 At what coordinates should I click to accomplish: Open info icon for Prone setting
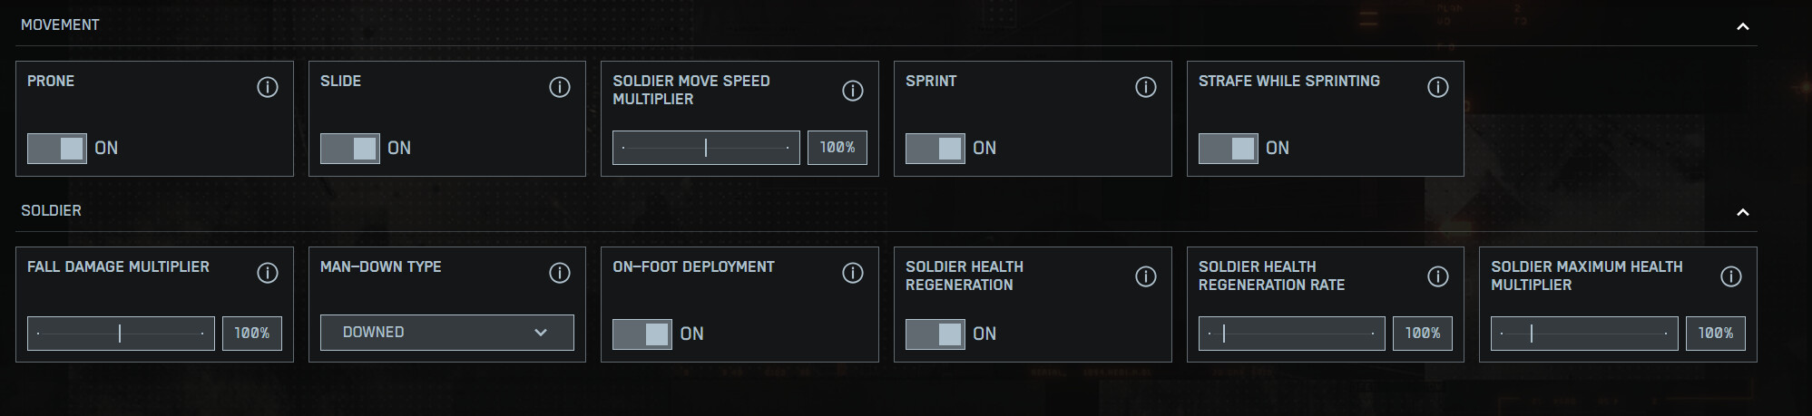click(x=267, y=87)
